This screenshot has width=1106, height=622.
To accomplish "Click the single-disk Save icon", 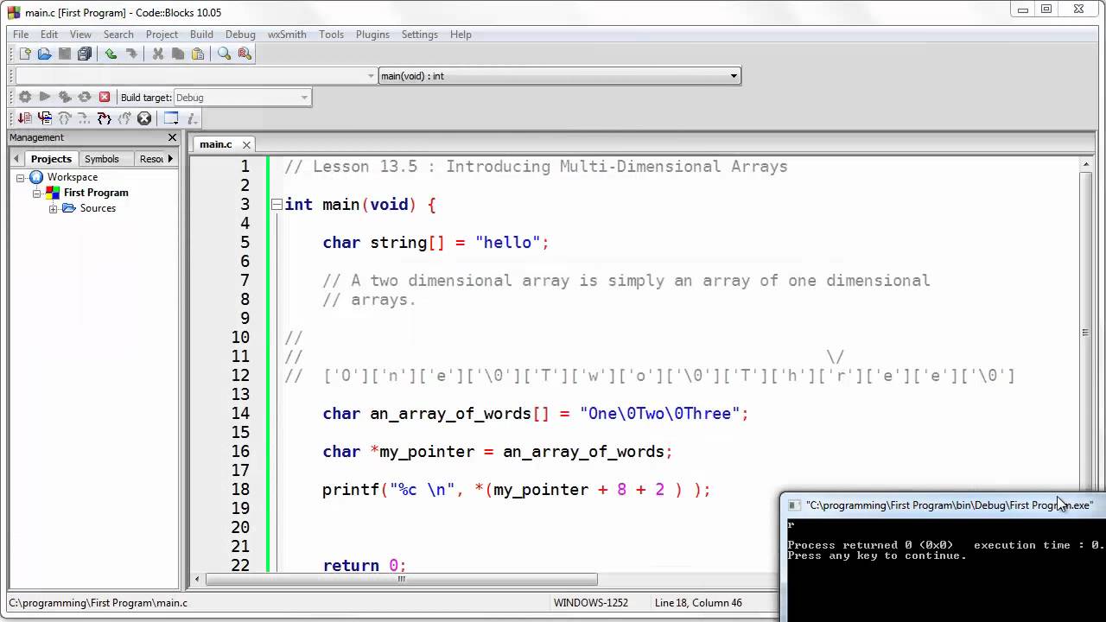I will pos(65,54).
